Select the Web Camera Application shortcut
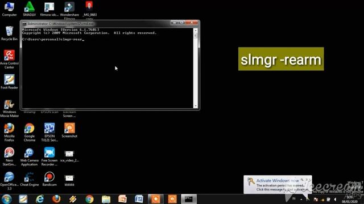Screen dimensions: 364x204 29,156
